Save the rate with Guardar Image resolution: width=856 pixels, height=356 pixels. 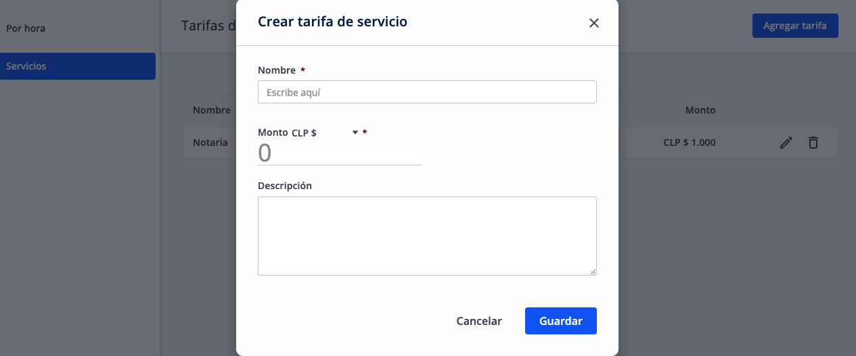[560, 321]
